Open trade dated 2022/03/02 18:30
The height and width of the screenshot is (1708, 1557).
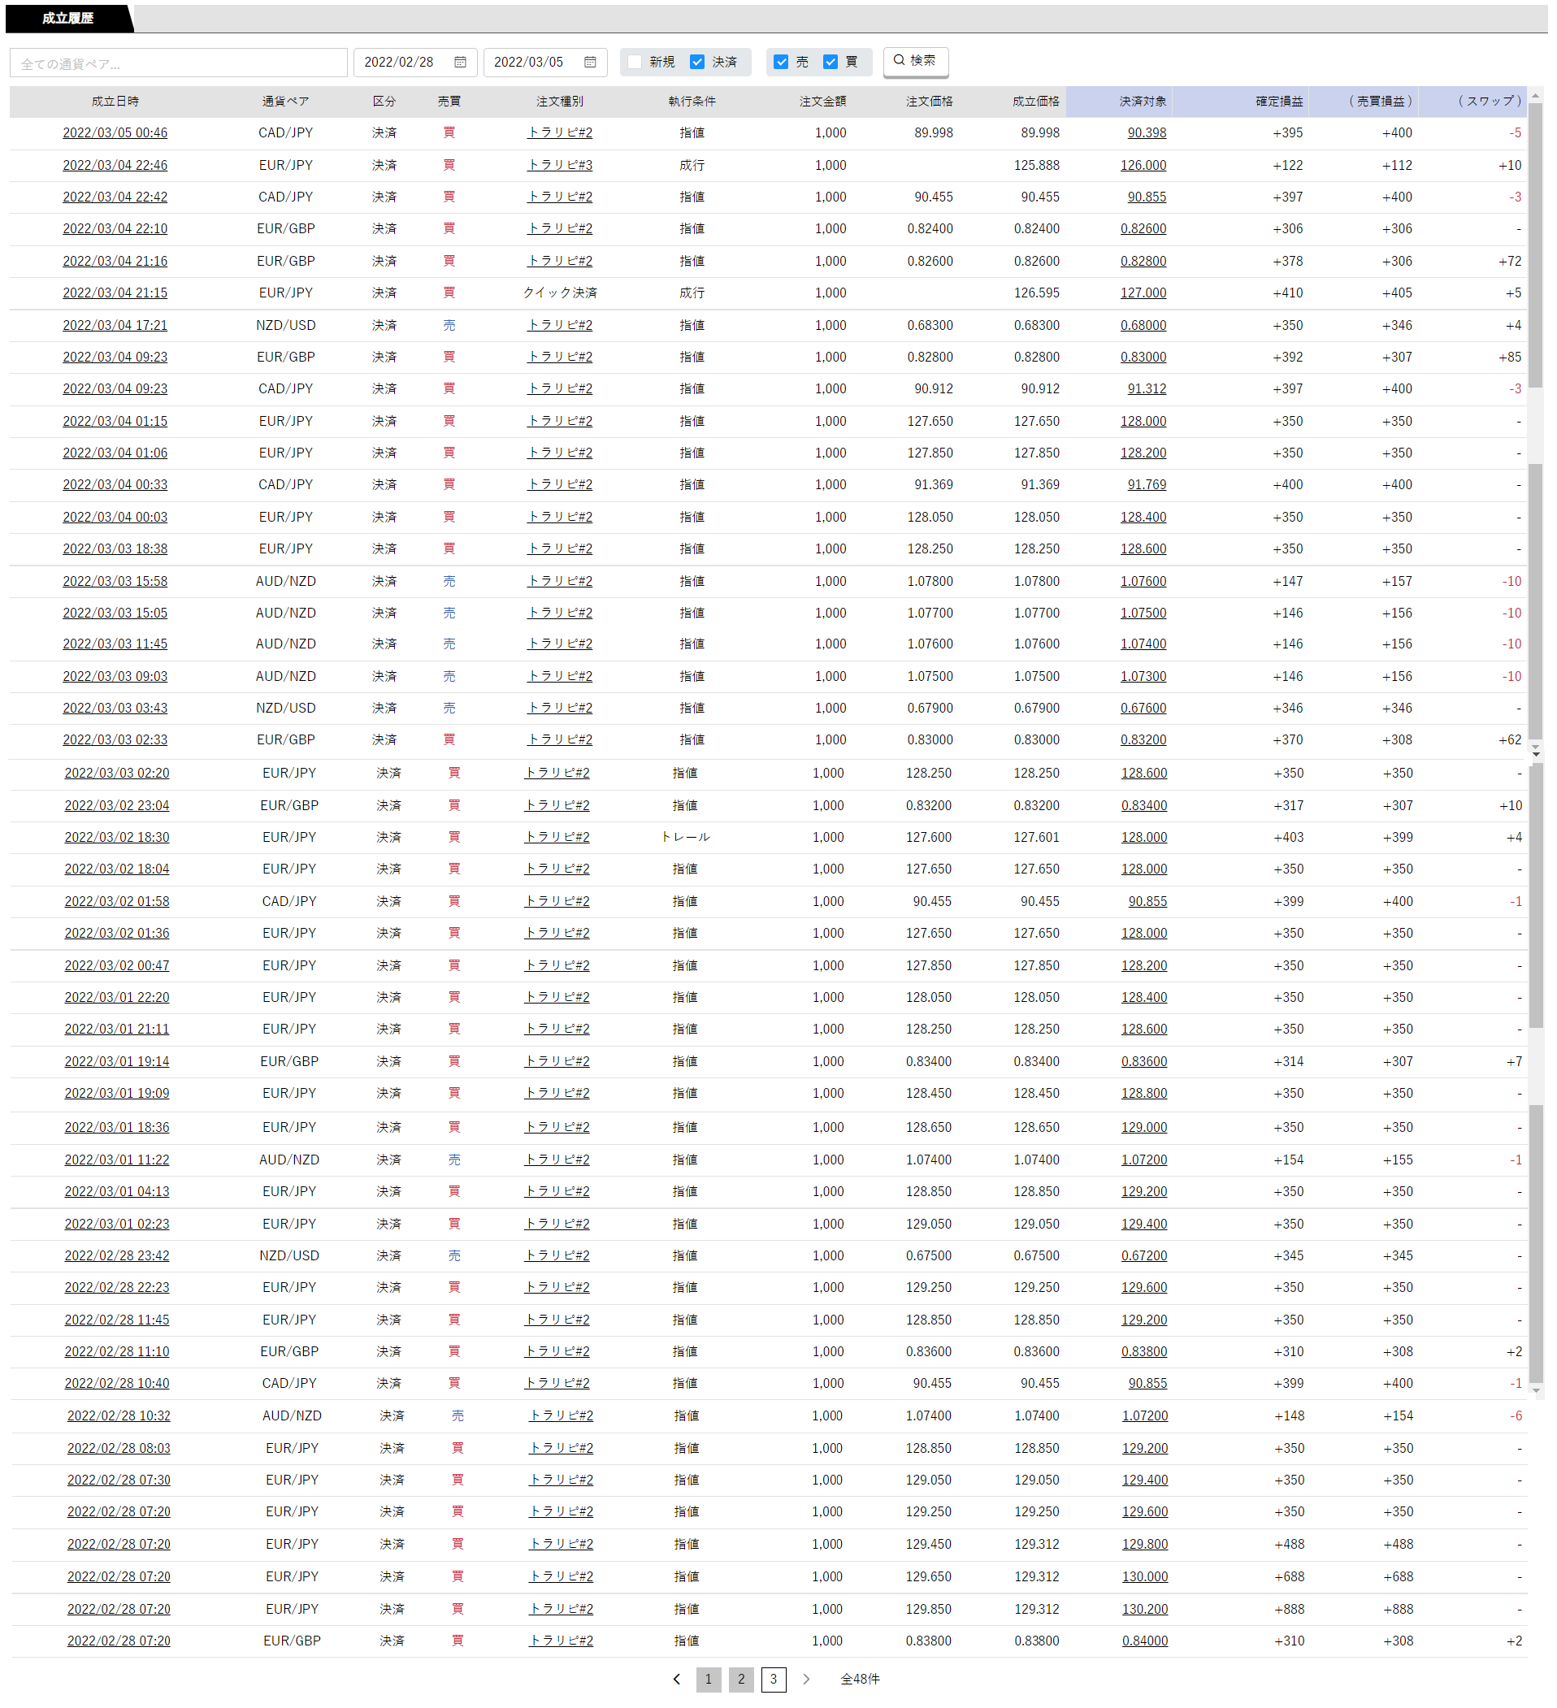tap(117, 837)
